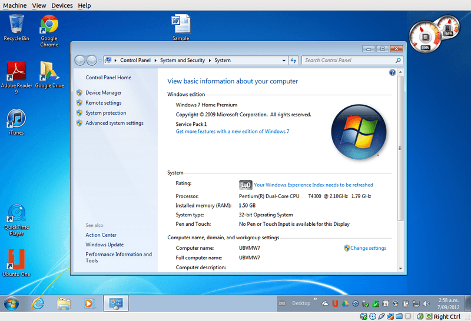The height and width of the screenshot is (321, 471).
Task: Open the Device Manager link
Action: (104, 93)
